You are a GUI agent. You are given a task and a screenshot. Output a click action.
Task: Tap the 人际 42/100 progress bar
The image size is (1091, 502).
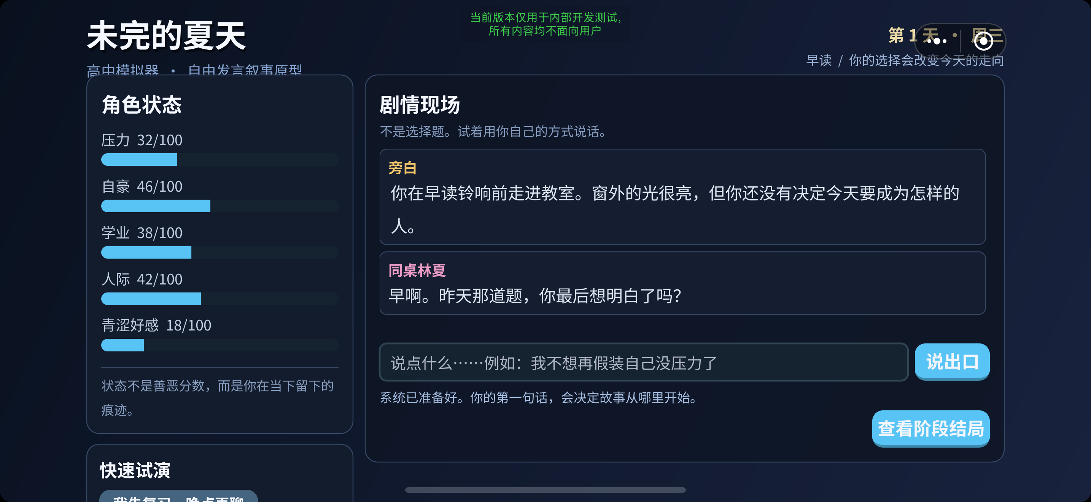[x=219, y=299]
